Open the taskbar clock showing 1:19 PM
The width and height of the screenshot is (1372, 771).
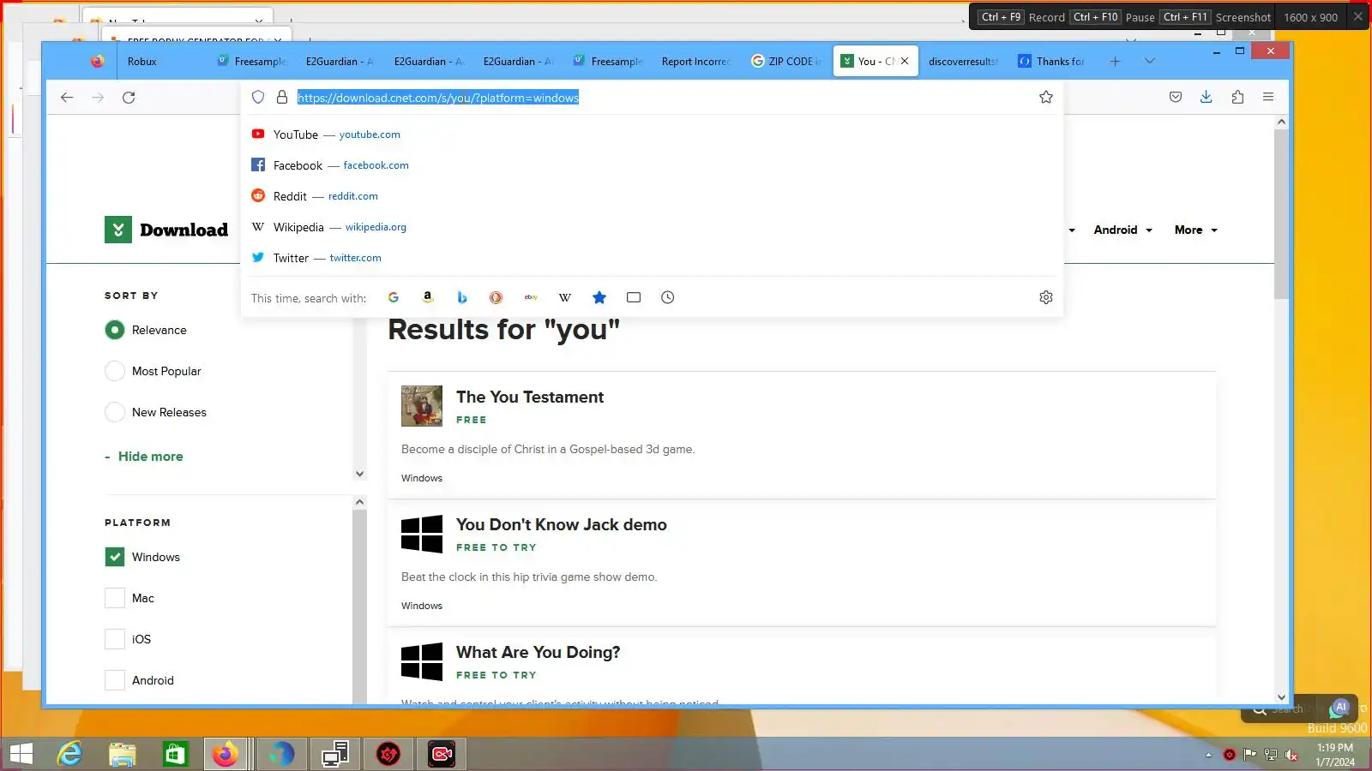coord(1335,755)
